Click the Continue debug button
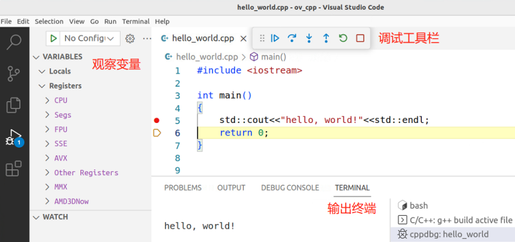Screen dimensions: 515x242 [275, 38]
